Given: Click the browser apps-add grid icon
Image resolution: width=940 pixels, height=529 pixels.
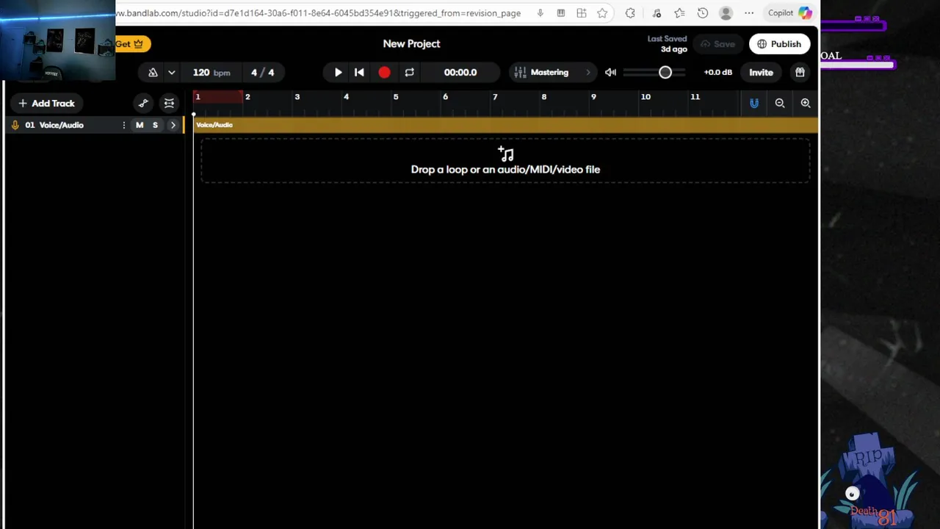Looking at the screenshot, I should coord(582,13).
